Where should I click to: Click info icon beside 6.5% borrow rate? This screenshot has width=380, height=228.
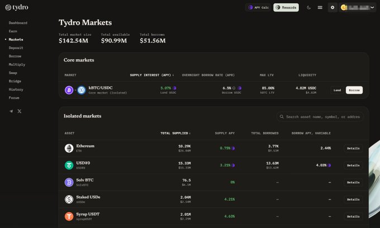pyautogui.click(x=234, y=88)
